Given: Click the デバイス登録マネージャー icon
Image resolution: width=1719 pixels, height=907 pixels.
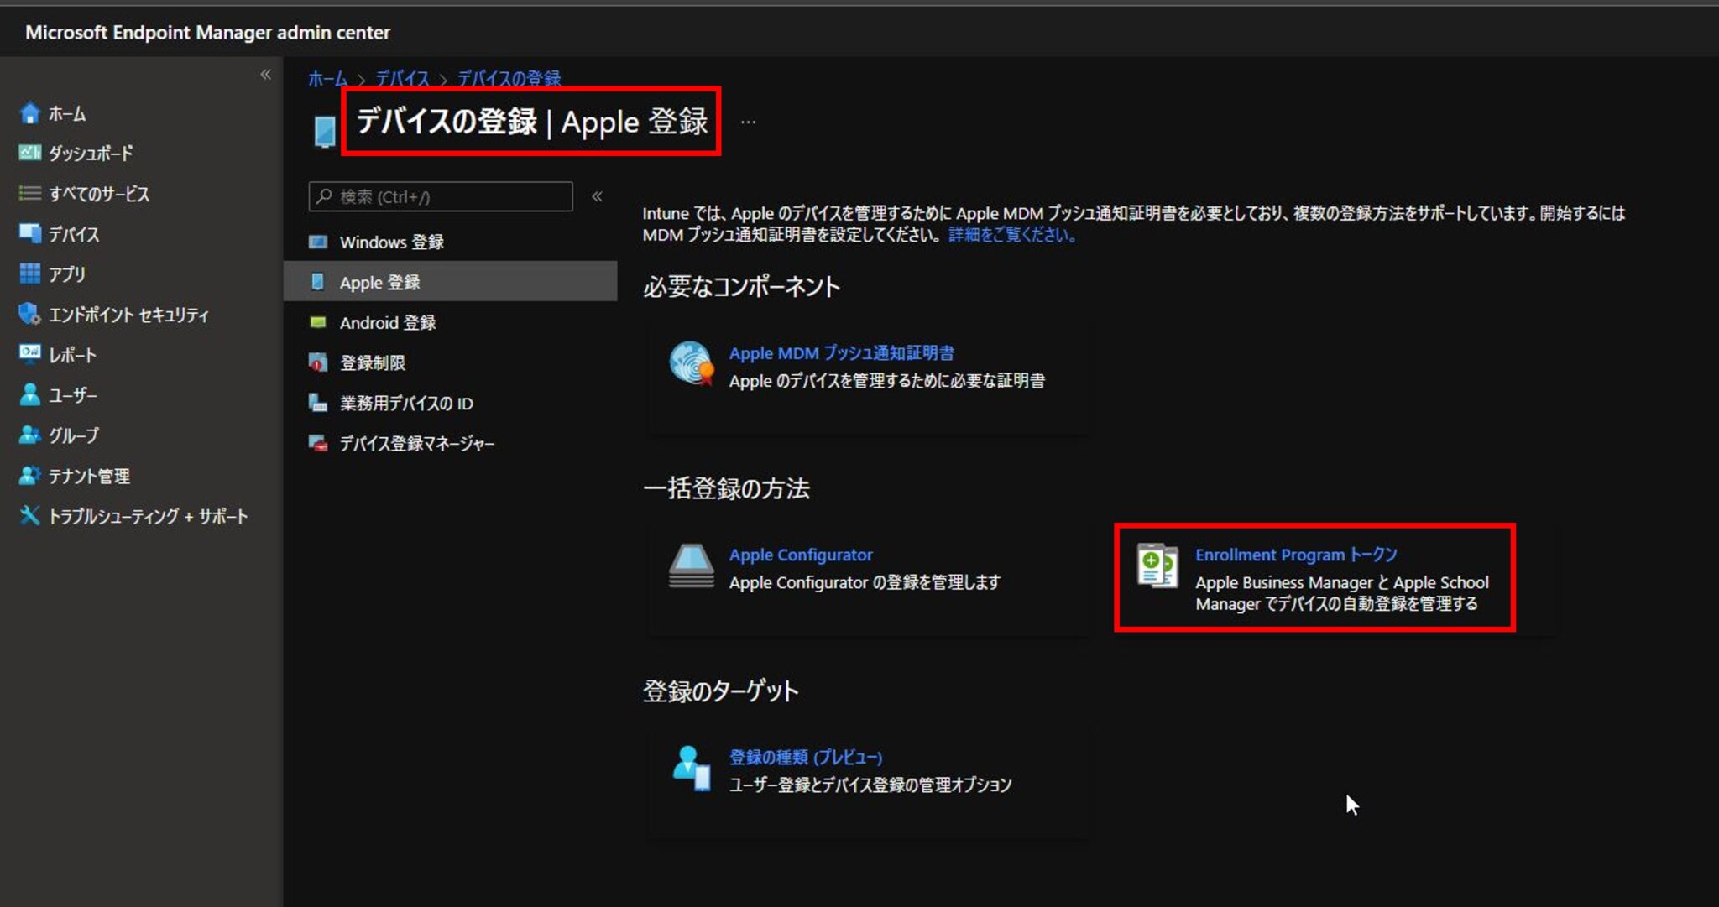Looking at the screenshot, I should [x=318, y=443].
